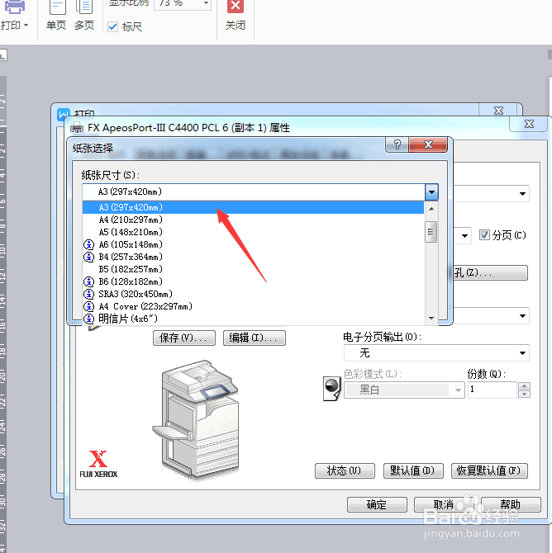The image size is (552, 553).
Task: Click the paper list scroll down arrow
Action: pos(431,318)
